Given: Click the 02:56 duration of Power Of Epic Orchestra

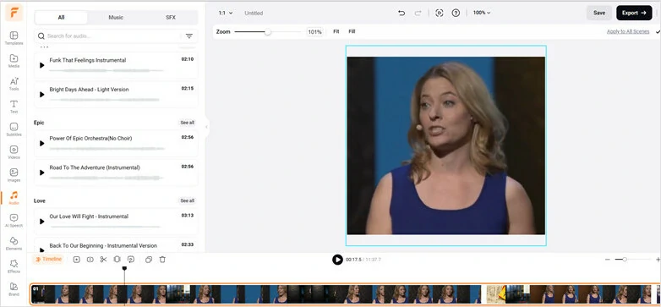Looking at the screenshot, I should (x=188, y=138).
